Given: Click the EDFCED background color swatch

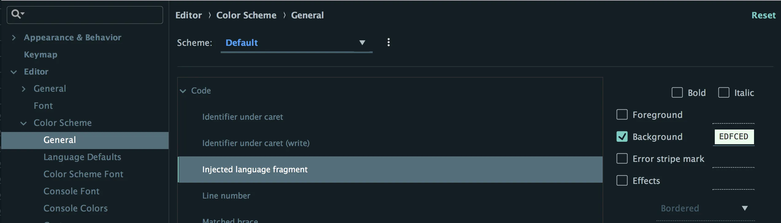Looking at the screenshot, I should pyautogui.click(x=734, y=137).
